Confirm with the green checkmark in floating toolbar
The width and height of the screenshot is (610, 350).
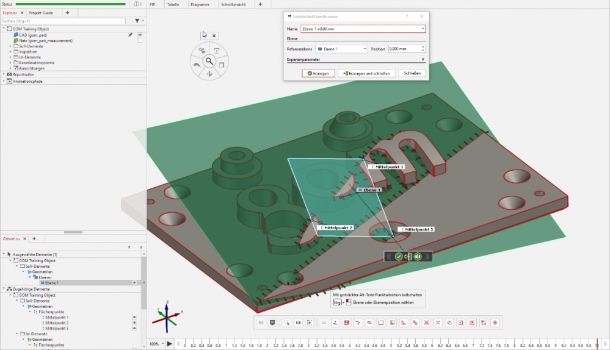point(399,257)
